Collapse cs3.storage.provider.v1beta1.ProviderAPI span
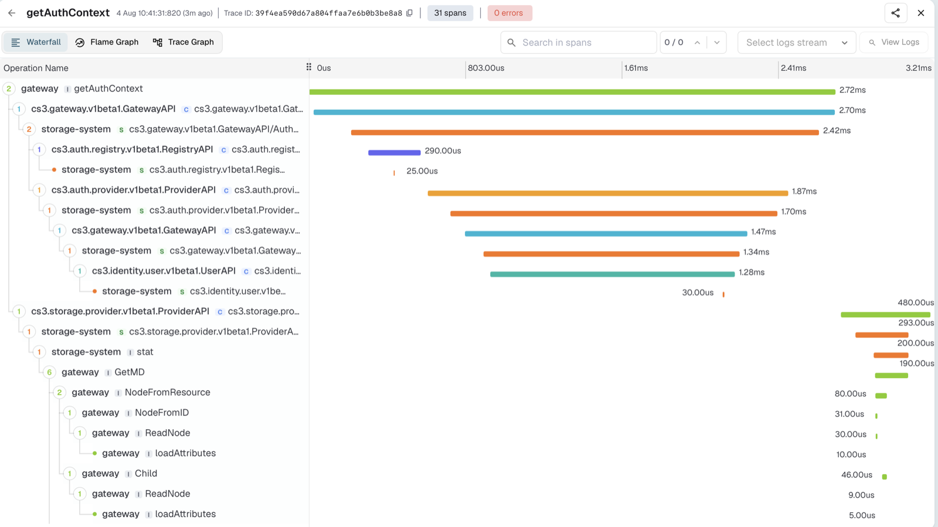This screenshot has width=938, height=527. pyautogui.click(x=19, y=311)
